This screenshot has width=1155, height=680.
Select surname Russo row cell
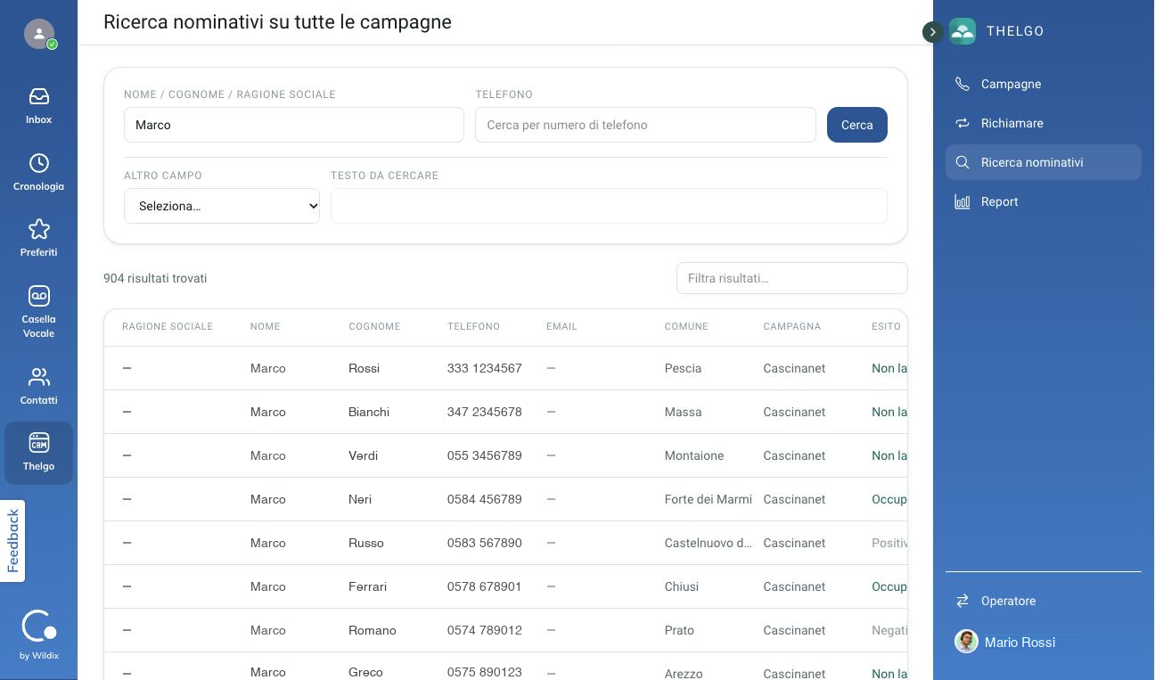point(366,543)
